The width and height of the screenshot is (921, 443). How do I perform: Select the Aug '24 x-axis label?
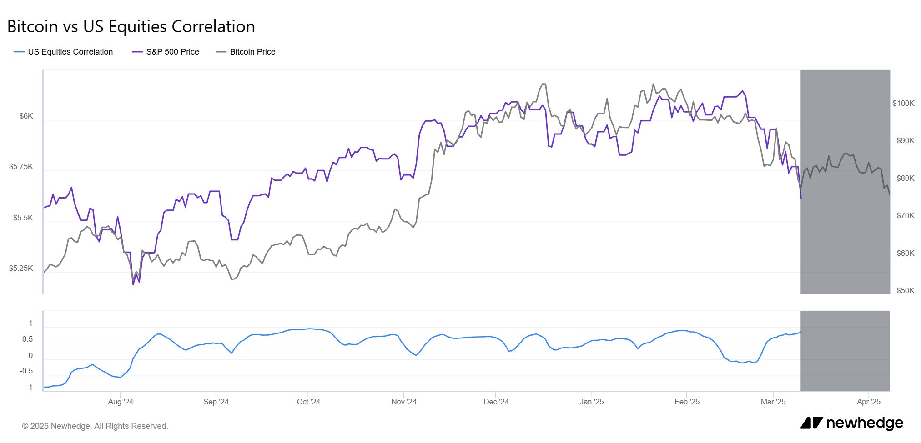click(121, 402)
